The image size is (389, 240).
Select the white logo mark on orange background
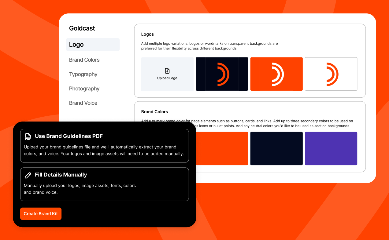276,74
